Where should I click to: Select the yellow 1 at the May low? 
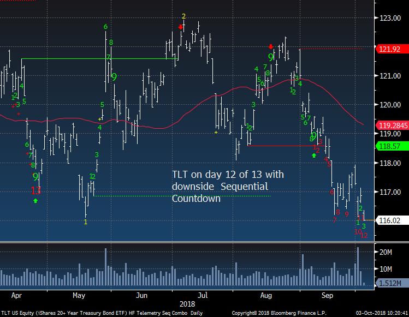click(x=86, y=222)
